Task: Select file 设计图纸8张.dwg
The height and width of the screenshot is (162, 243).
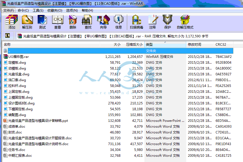Action: coord(21,103)
